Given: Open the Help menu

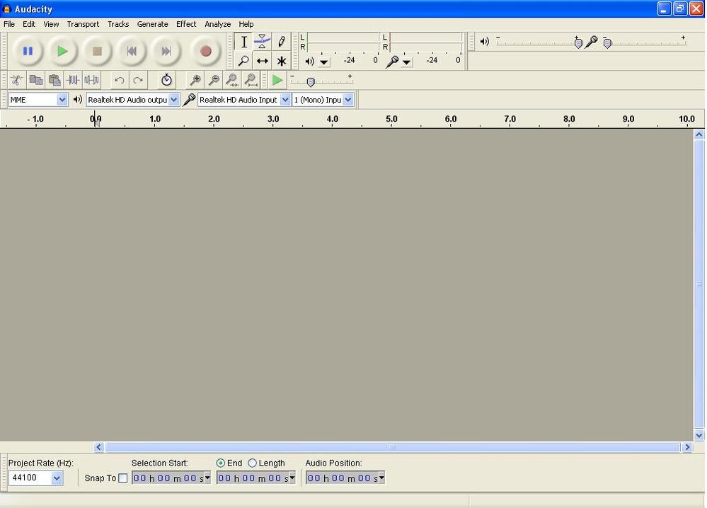Looking at the screenshot, I should pos(246,24).
